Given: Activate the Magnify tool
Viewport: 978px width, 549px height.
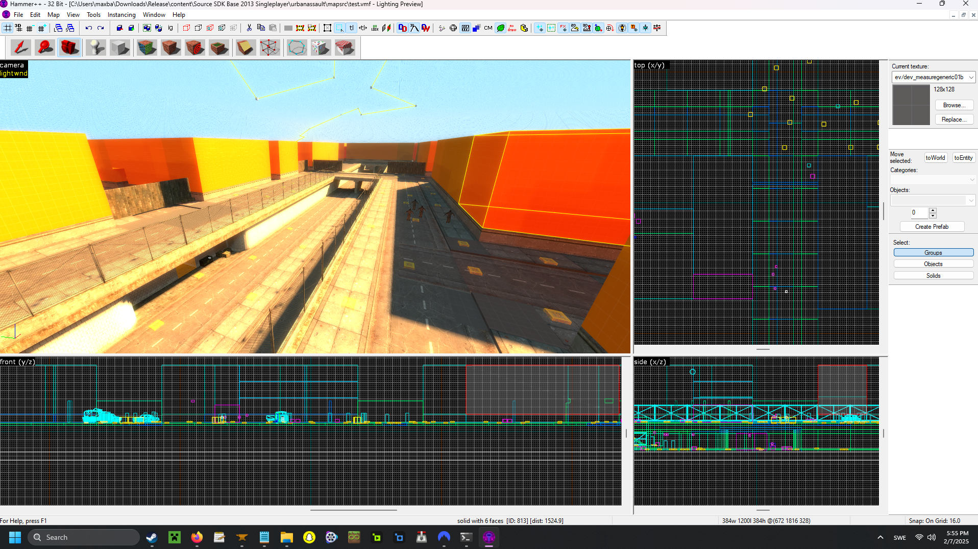Looking at the screenshot, I should 45,47.
